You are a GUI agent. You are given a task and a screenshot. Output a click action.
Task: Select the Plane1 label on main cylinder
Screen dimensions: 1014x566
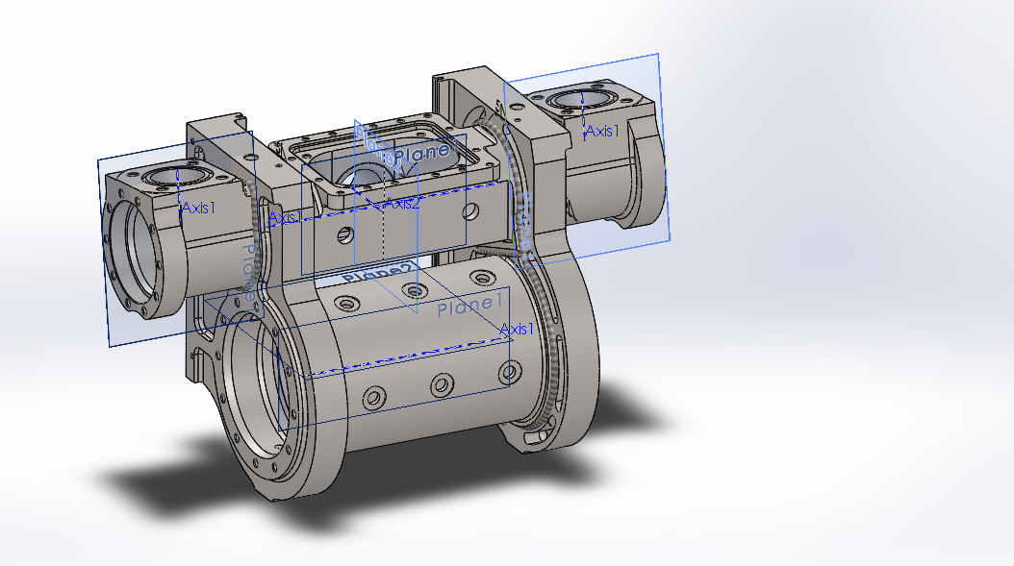(x=470, y=306)
